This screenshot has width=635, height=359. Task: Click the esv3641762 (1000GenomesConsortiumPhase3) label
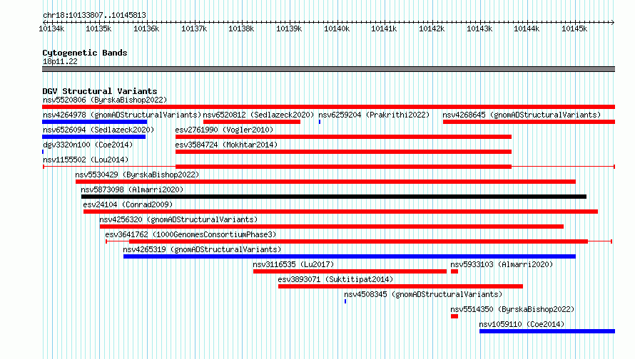point(190,234)
